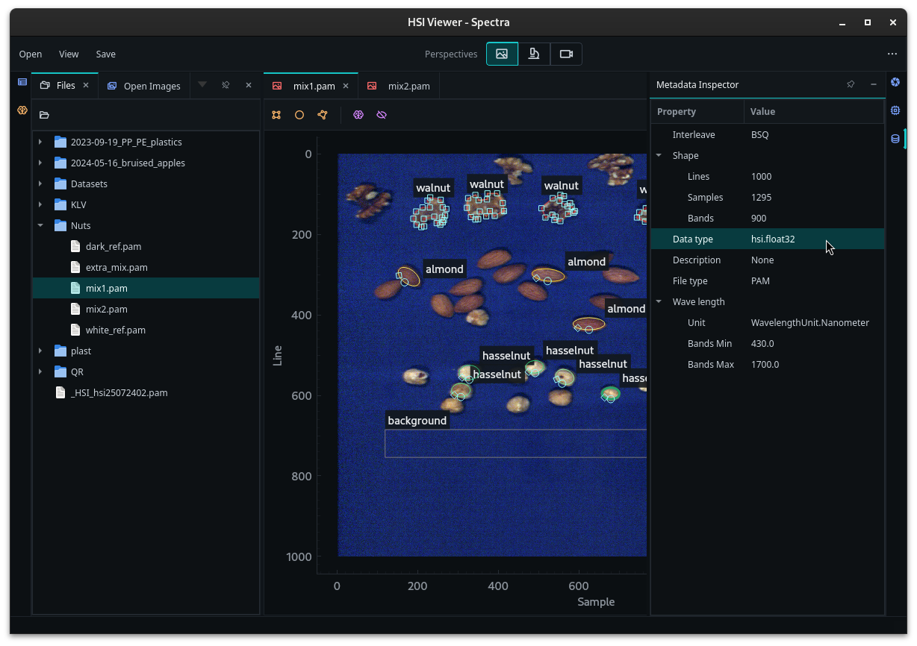917x646 pixels.
Task: Select the polygon ROI tool
Action: point(323,115)
